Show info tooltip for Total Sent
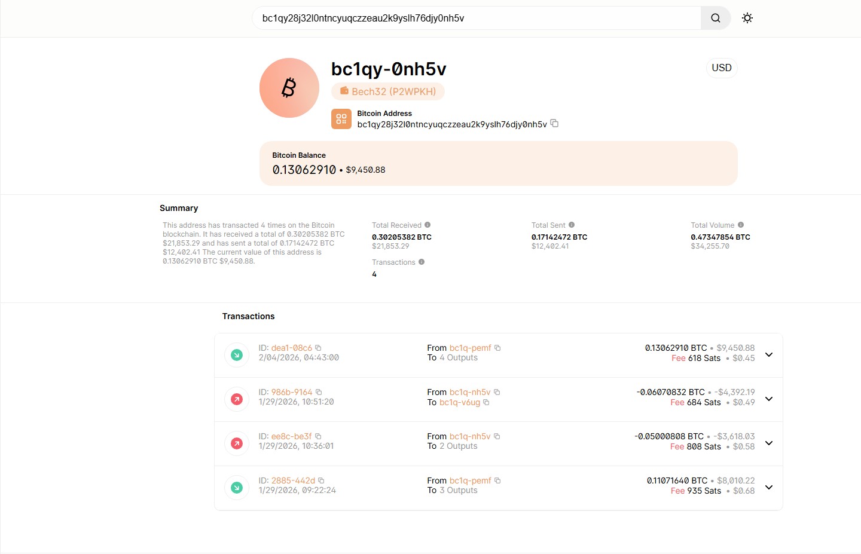861x554 pixels. [572, 225]
